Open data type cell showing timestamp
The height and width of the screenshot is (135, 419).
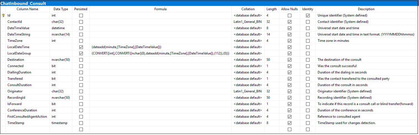pyautogui.click(x=61, y=123)
